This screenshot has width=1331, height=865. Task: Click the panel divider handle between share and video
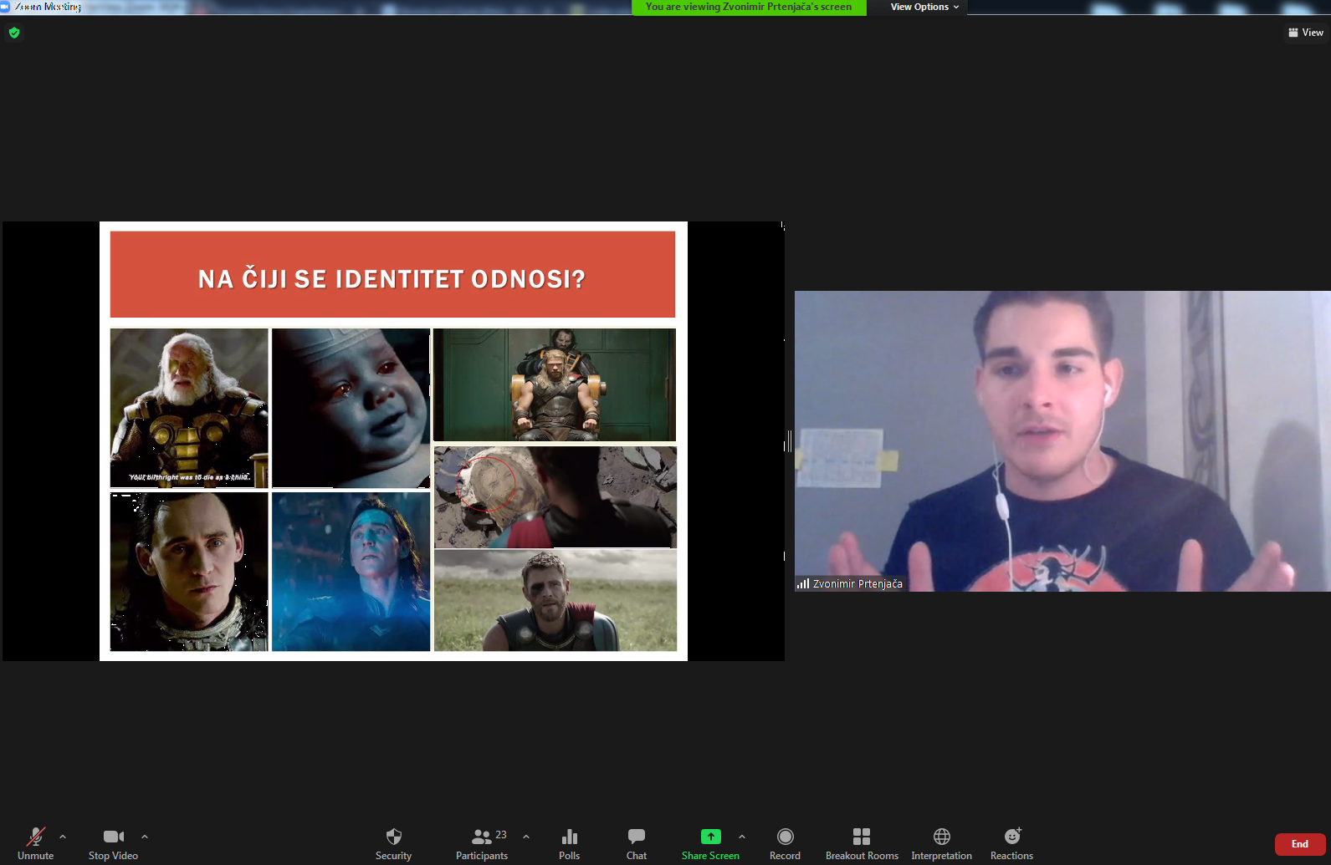point(788,442)
